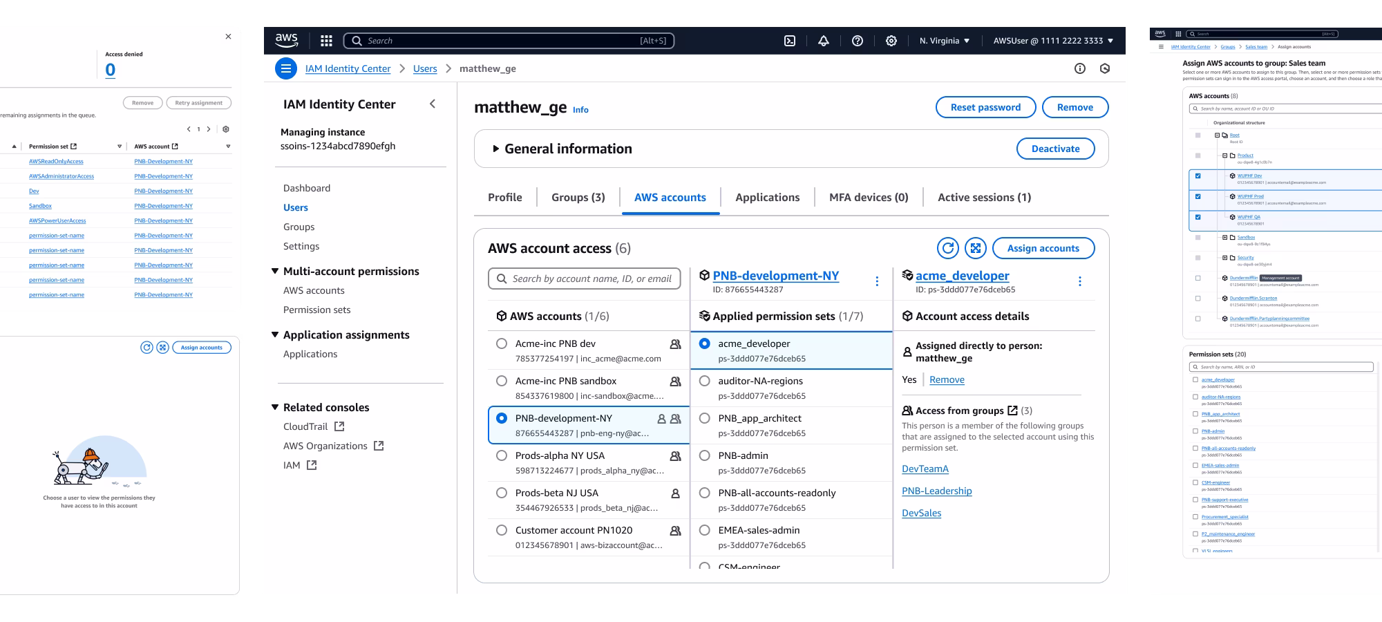Select the Customer account PN1020 radio
1382x622 pixels.
click(502, 530)
